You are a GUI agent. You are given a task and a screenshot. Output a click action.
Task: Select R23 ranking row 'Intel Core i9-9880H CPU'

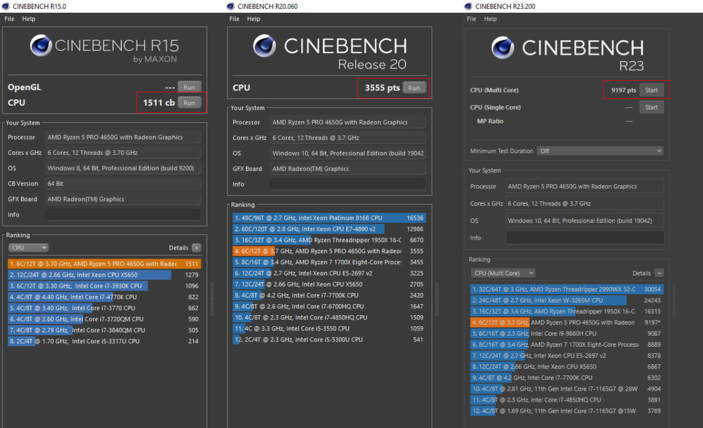[567, 333]
